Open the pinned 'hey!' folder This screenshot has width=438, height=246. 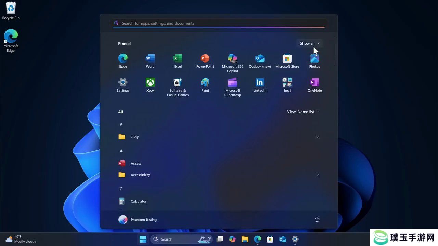(x=287, y=85)
